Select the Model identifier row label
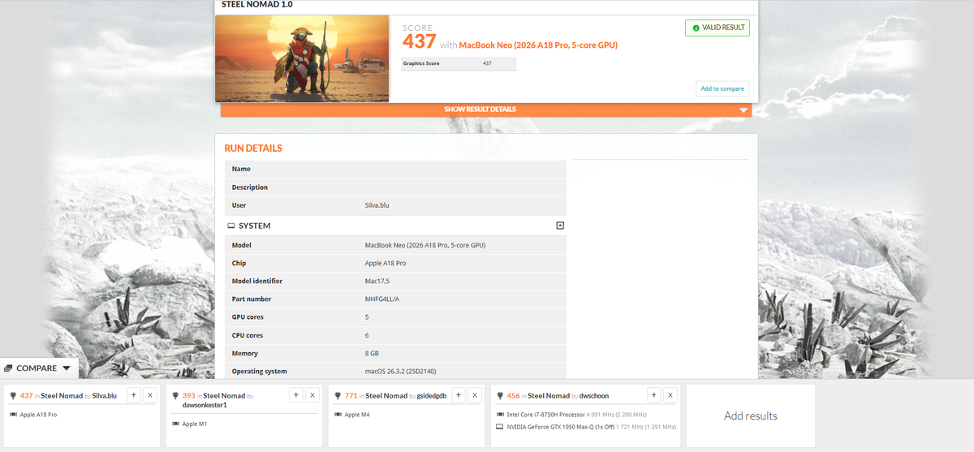Image resolution: width=974 pixels, height=452 pixels. (x=257, y=281)
